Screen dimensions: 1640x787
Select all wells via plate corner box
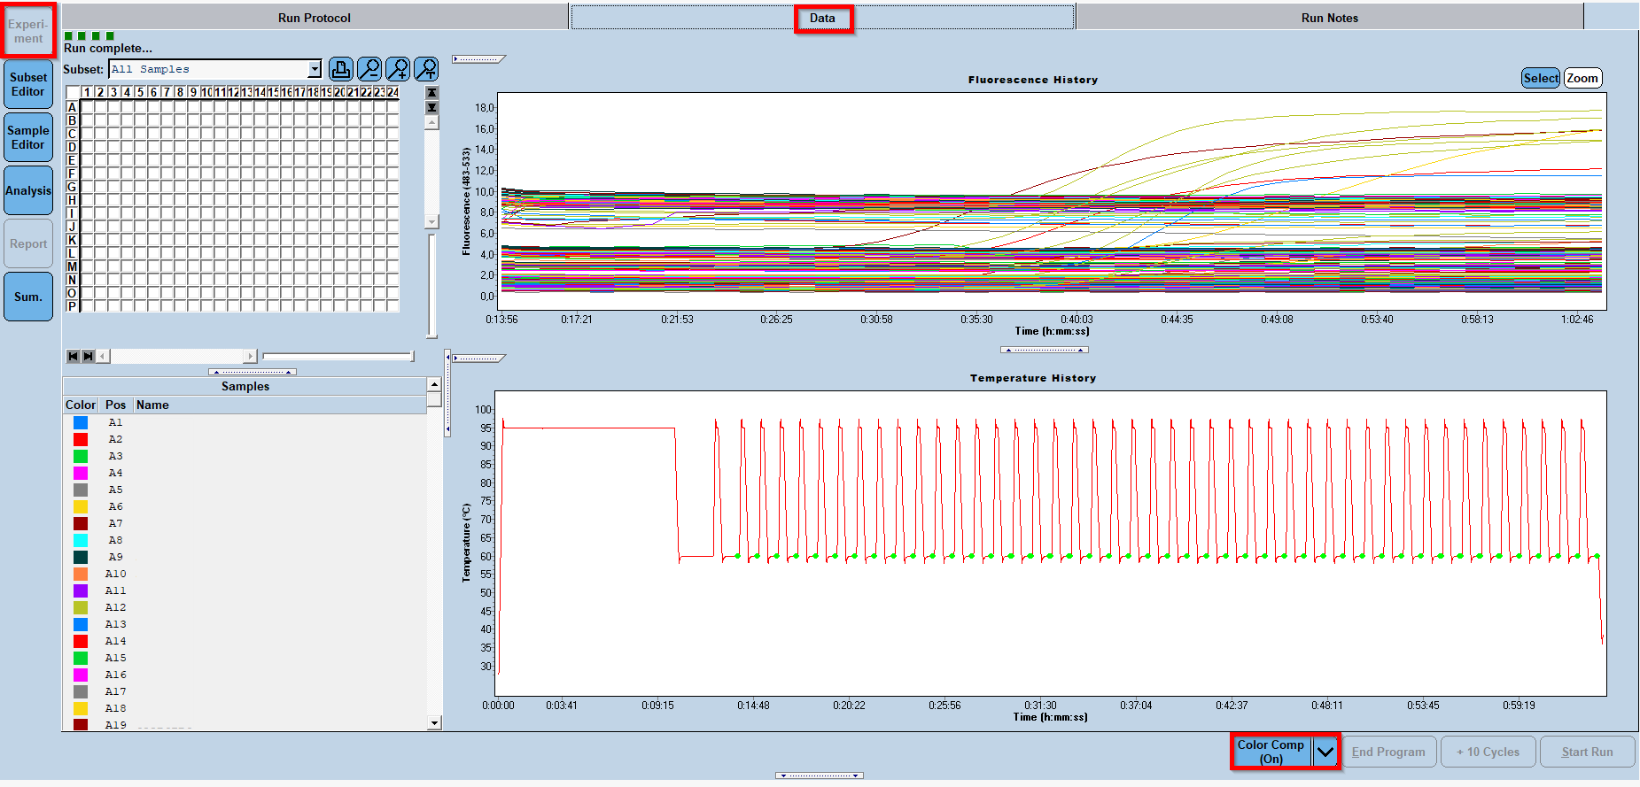click(x=73, y=92)
